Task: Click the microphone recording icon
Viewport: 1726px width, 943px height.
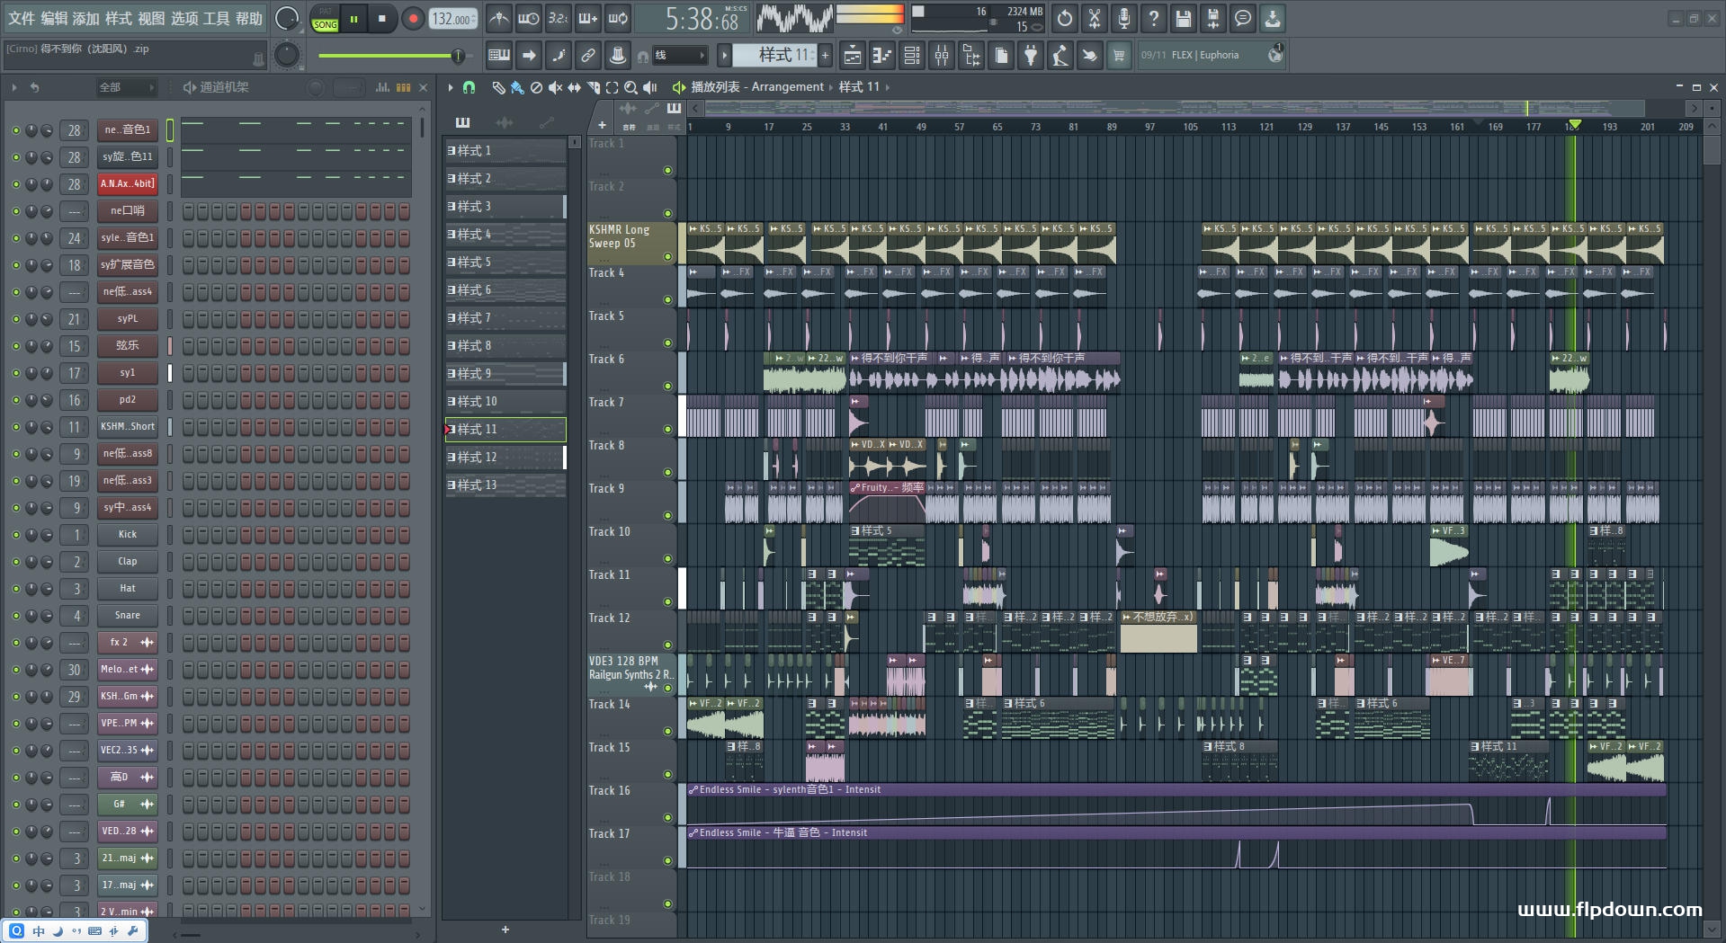Action: (x=1123, y=19)
